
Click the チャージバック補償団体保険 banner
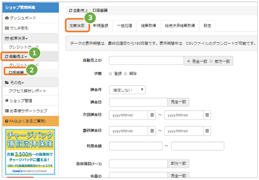(30, 152)
